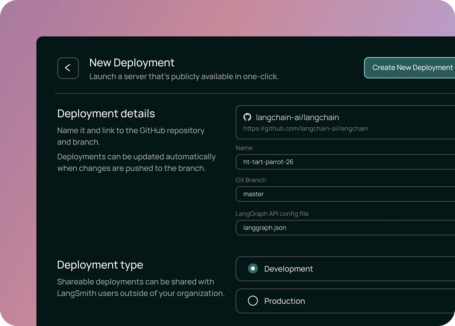The width and height of the screenshot is (455, 326).
Task: Open the github.com/langchain-ai/langchain URL
Action: [305, 128]
